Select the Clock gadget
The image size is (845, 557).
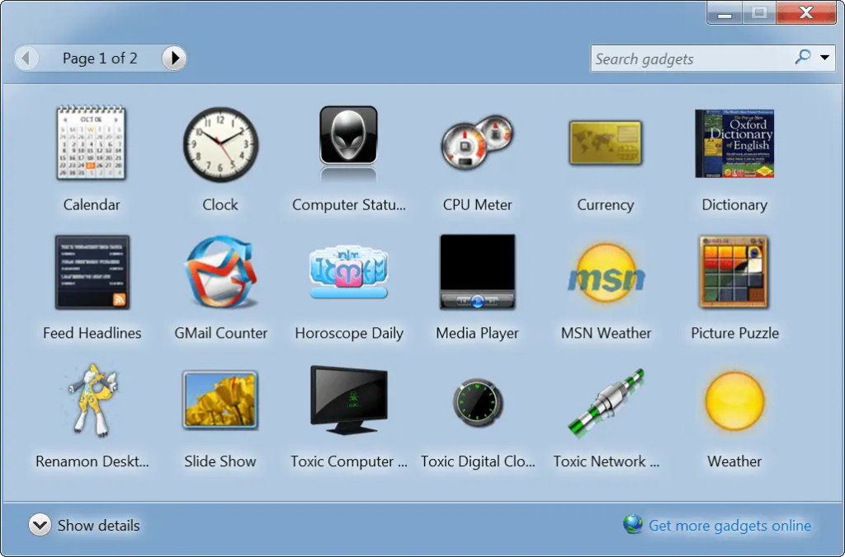220,143
